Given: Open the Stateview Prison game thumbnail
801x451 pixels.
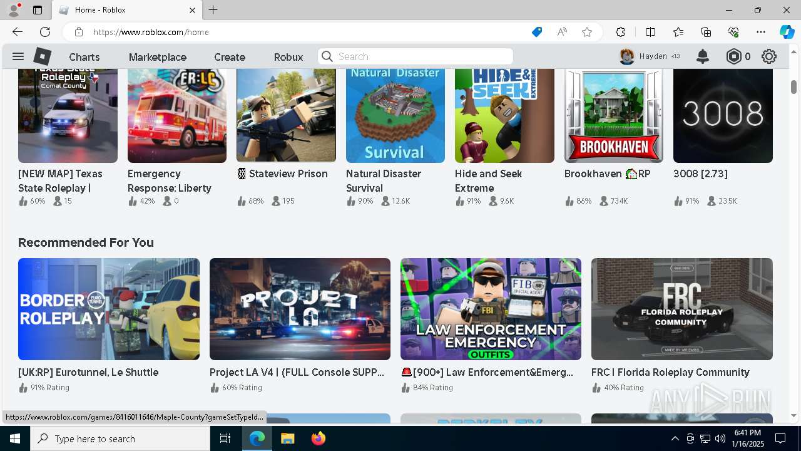Looking at the screenshot, I should (x=286, y=116).
